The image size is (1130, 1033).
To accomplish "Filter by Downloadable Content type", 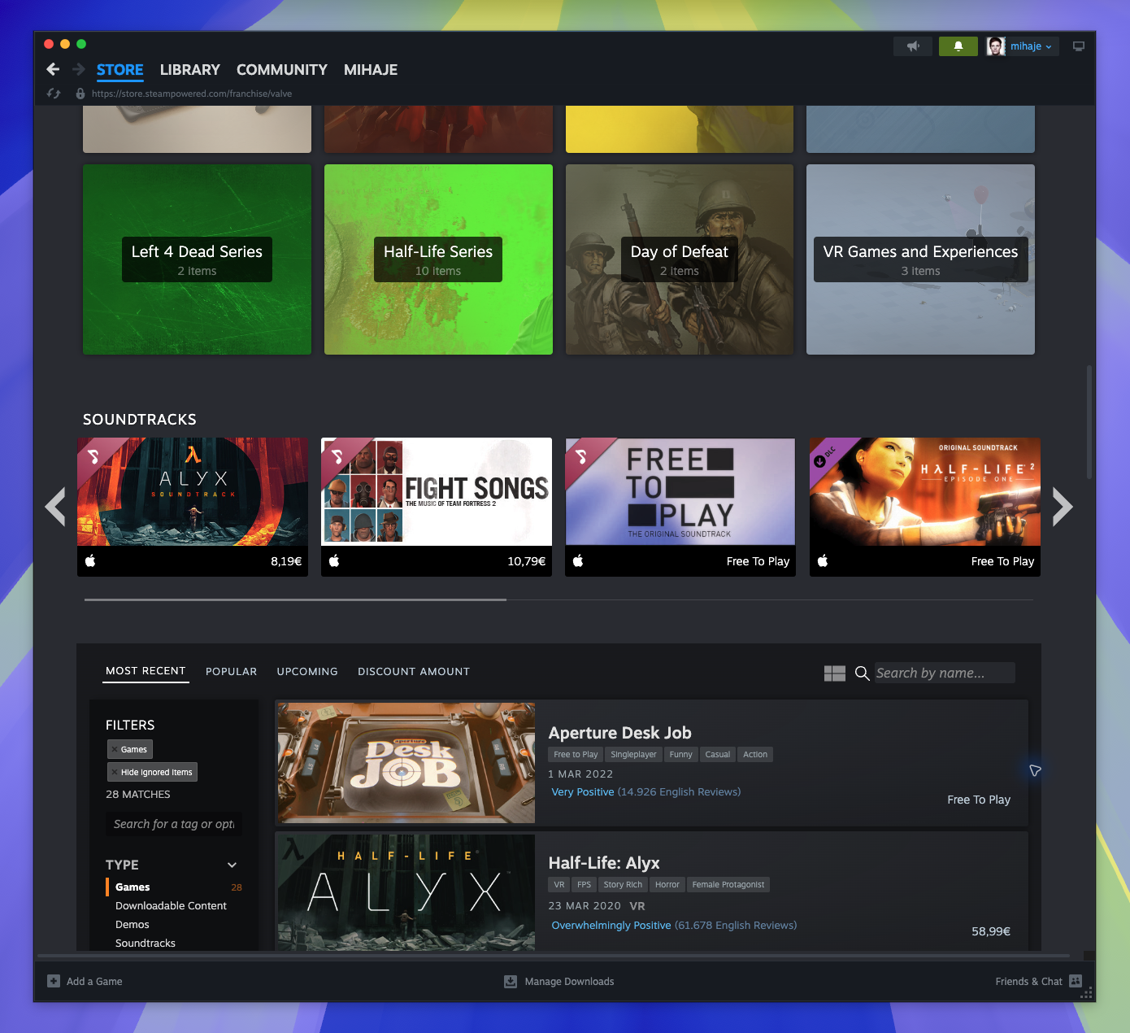I will pos(171,905).
